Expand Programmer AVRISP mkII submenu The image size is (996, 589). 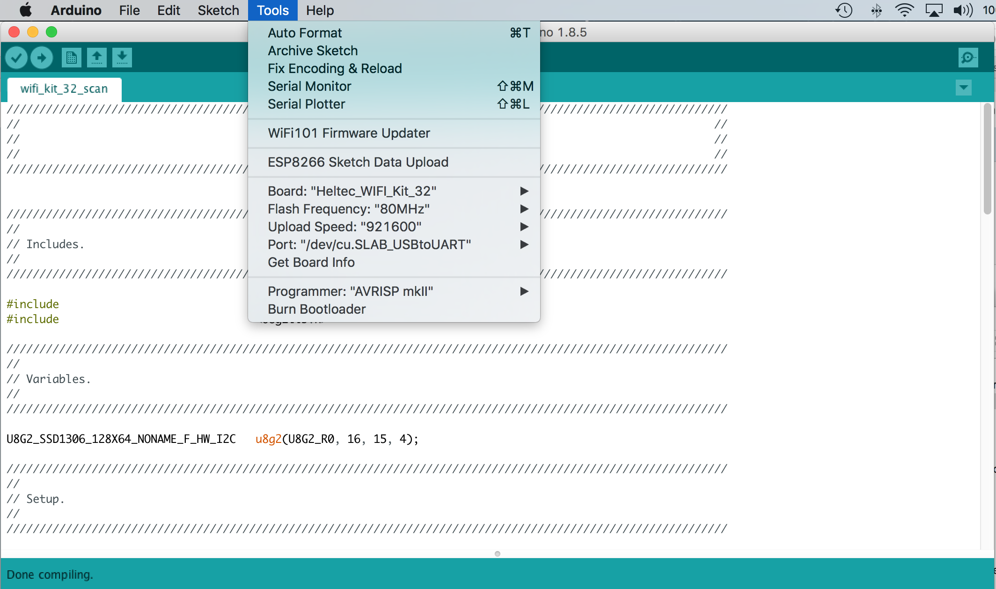[394, 291]
